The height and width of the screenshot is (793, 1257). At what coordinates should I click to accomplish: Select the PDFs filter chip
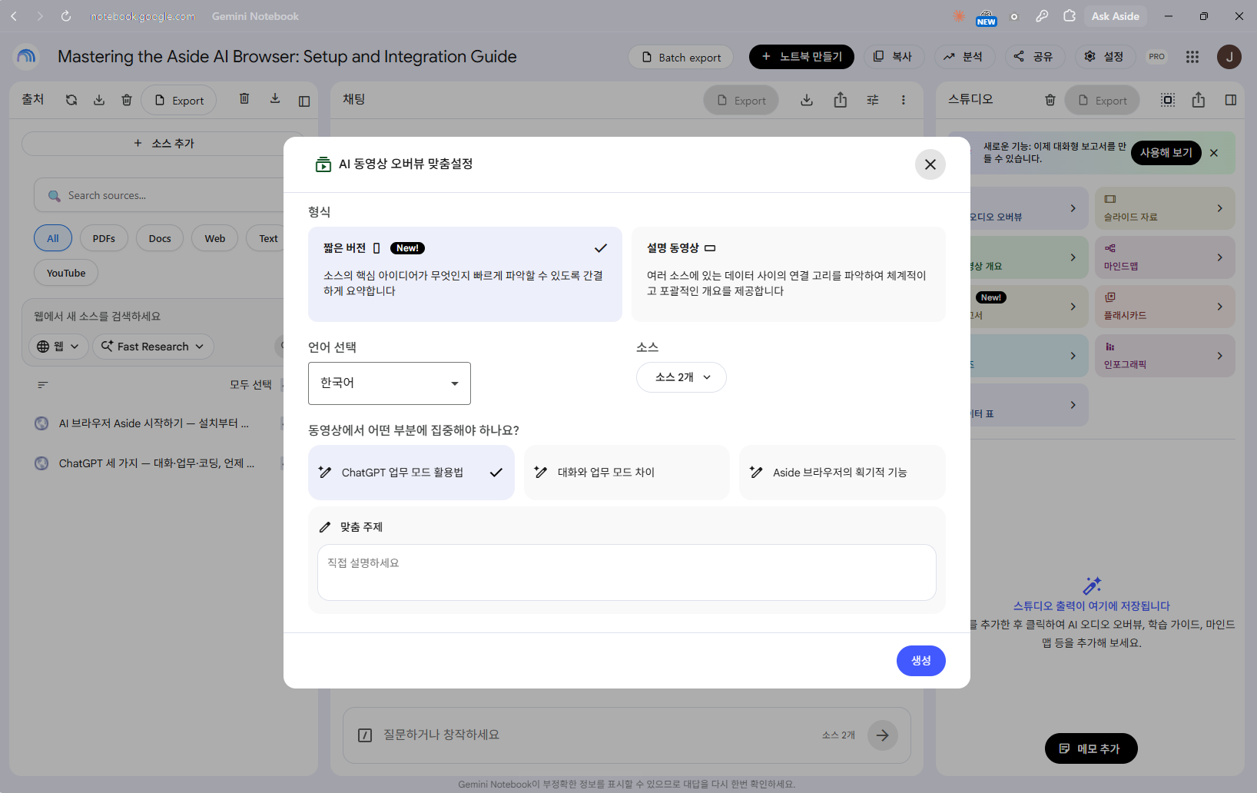(x=104, y=238)
